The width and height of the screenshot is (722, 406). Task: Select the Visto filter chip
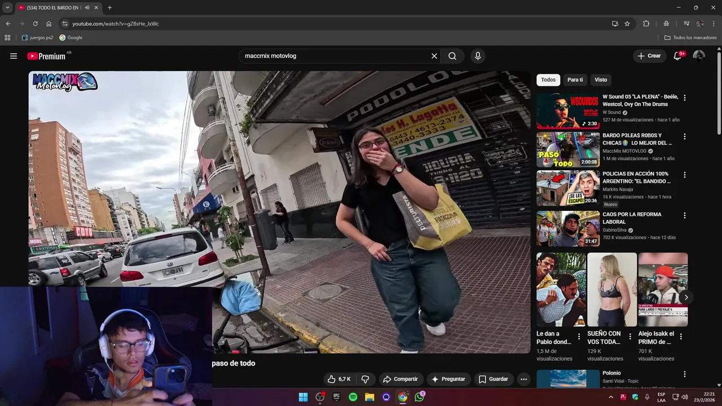pos(601,80)
